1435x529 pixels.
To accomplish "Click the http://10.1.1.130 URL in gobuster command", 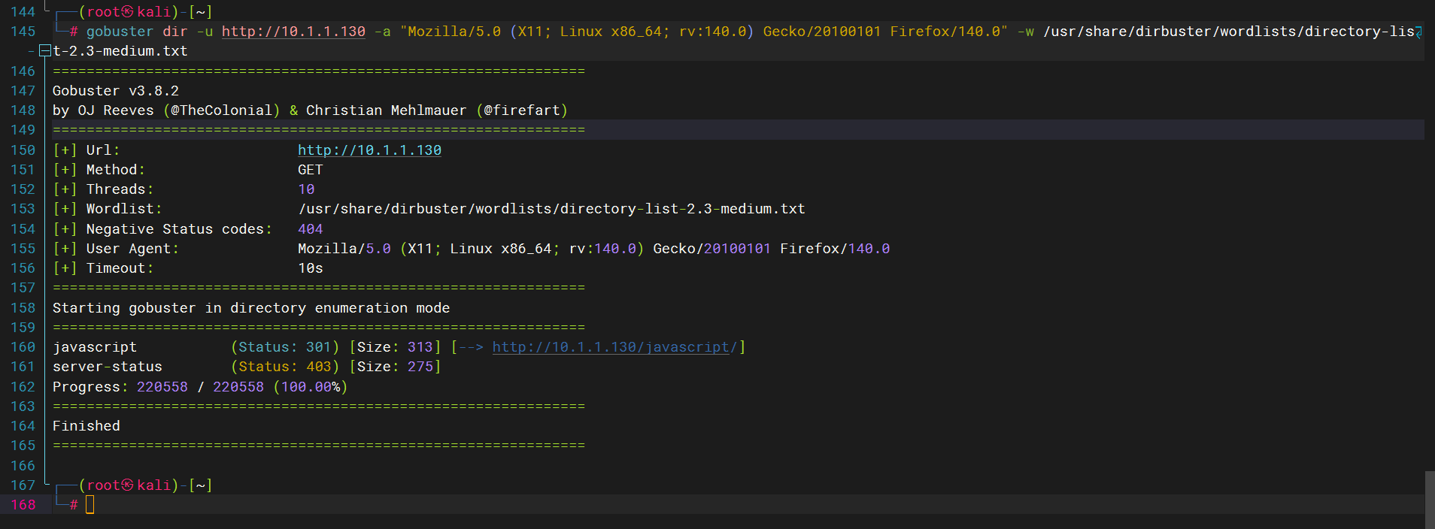I will (x=293, y=32).
